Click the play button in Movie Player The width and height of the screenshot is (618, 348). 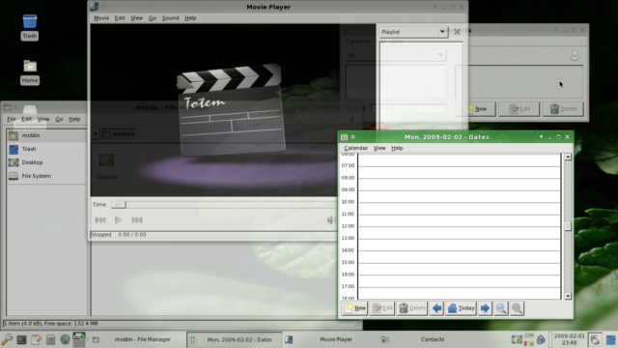pos(118,220)
